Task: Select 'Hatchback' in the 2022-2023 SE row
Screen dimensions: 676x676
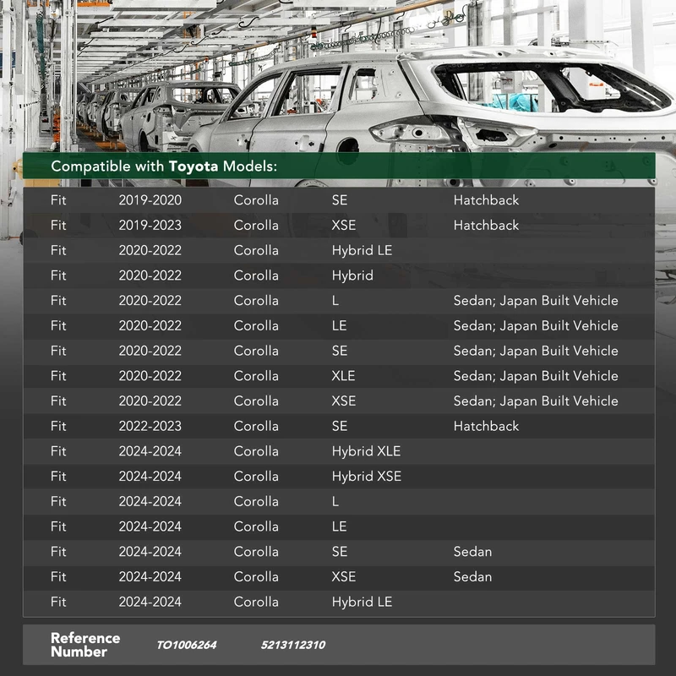Action: pos(486,426)
